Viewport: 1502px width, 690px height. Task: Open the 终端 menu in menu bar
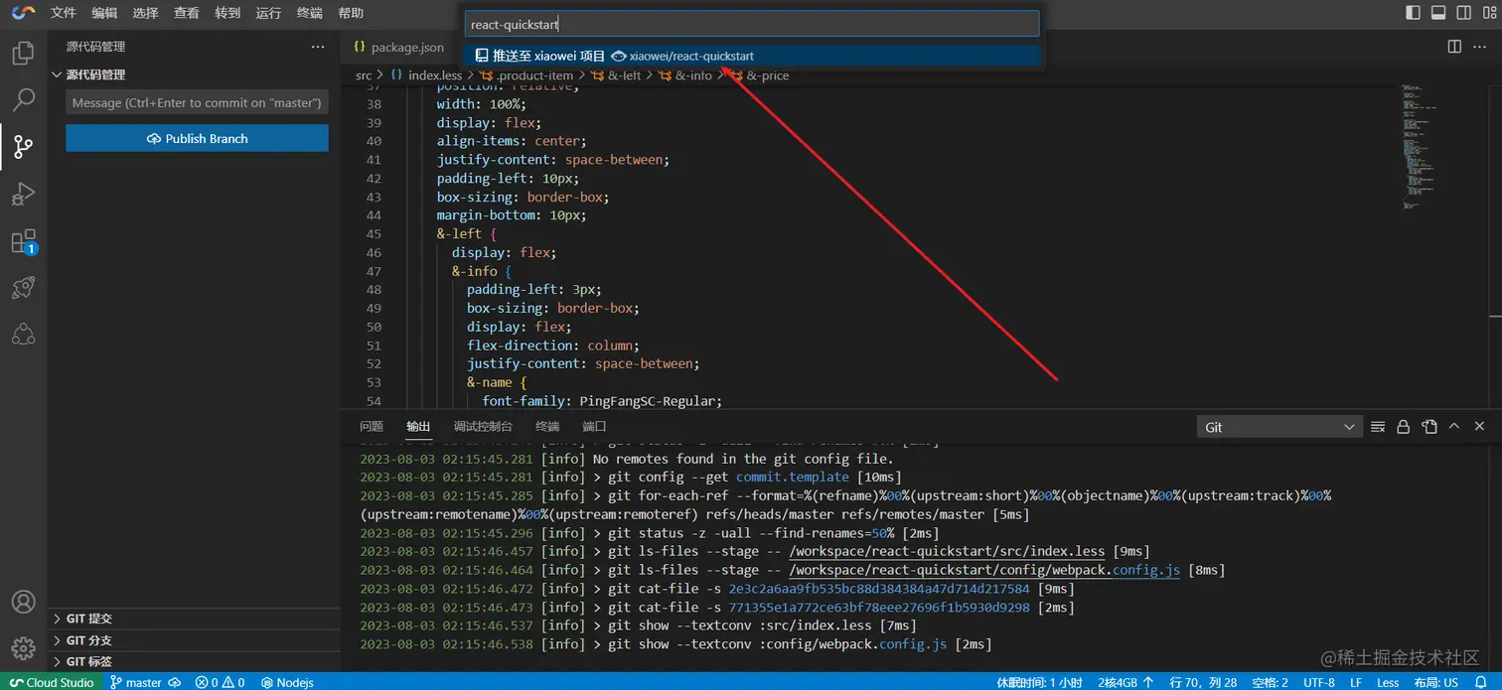[310, 13]
